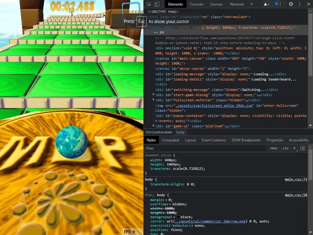Activate the inspect element picker icon
The image size is (313, 235).
pos(149,4)
